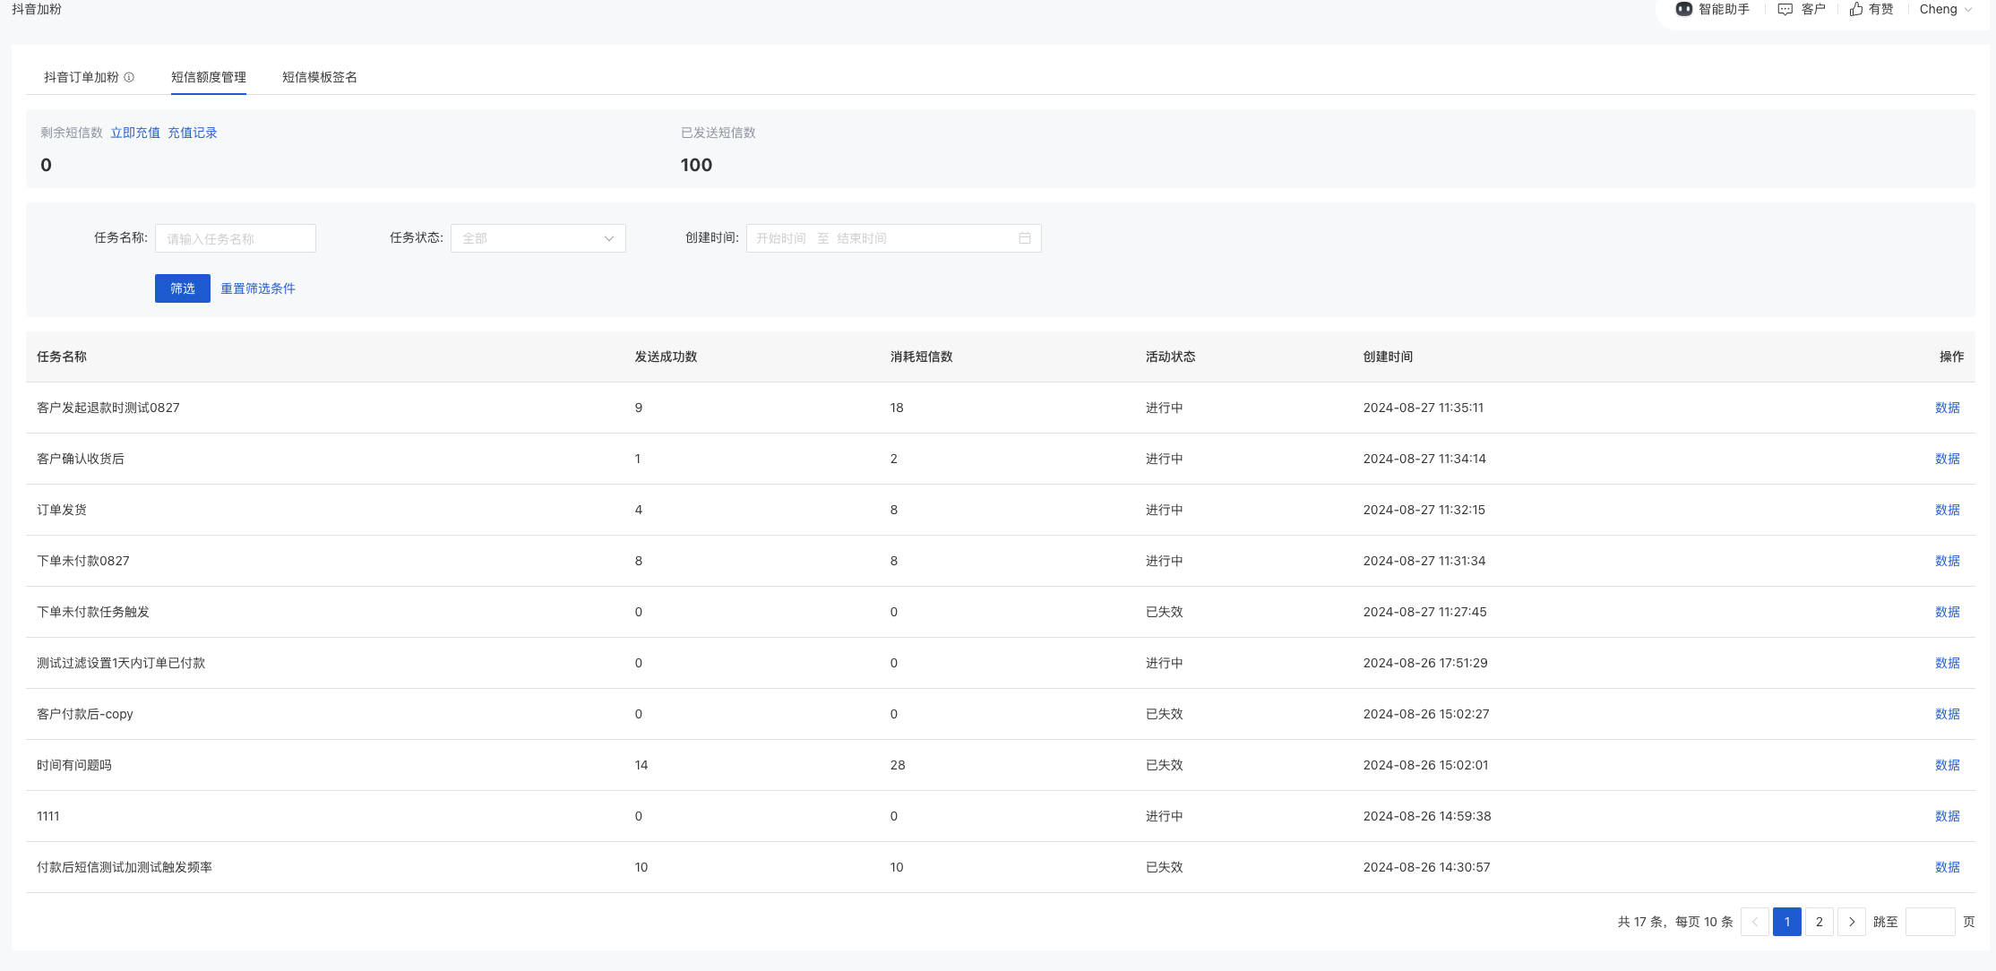The height and width of the screenshot is (971, 1996).
Task: Switch to 短信模板签名 tab
Action: coord(320,77)
